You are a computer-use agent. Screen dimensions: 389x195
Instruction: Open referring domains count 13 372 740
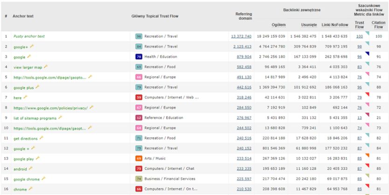pos(241,36)
